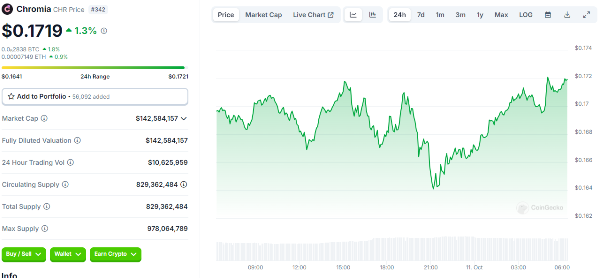Click the BTC price value line

point(21,49)
